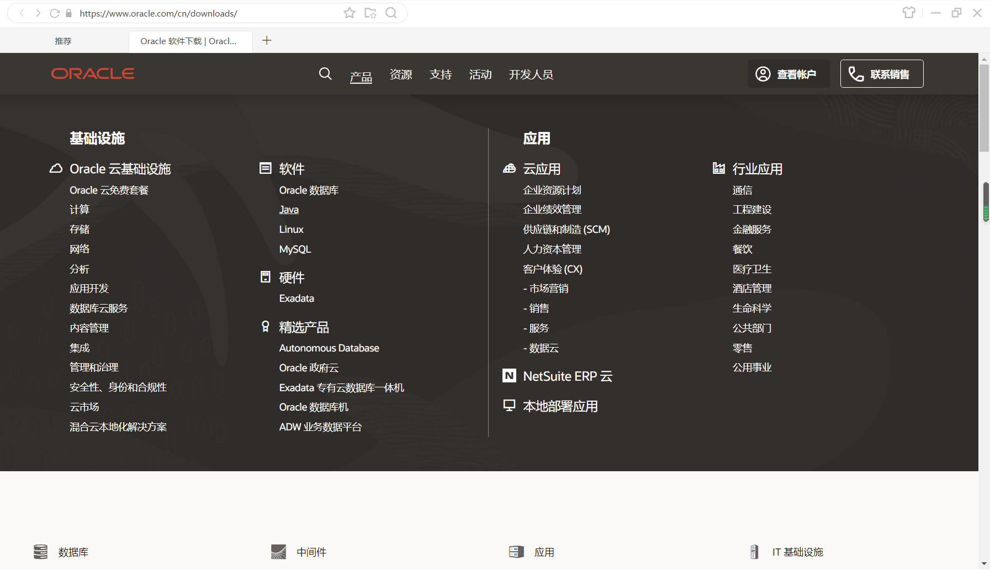Reload the page with refresh icon

(55, 13)
